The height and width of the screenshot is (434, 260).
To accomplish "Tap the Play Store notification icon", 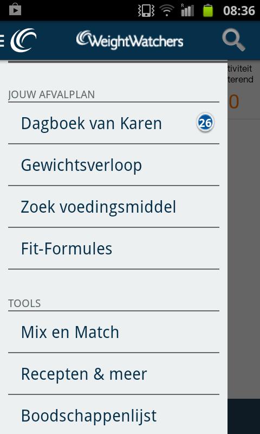I will pyautogui.click(x=15, y=10).
